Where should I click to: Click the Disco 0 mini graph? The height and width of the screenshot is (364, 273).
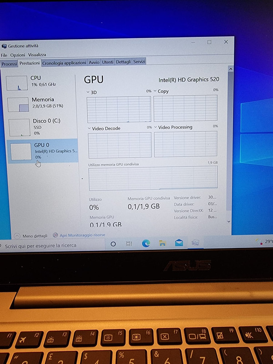pos(20,127)
